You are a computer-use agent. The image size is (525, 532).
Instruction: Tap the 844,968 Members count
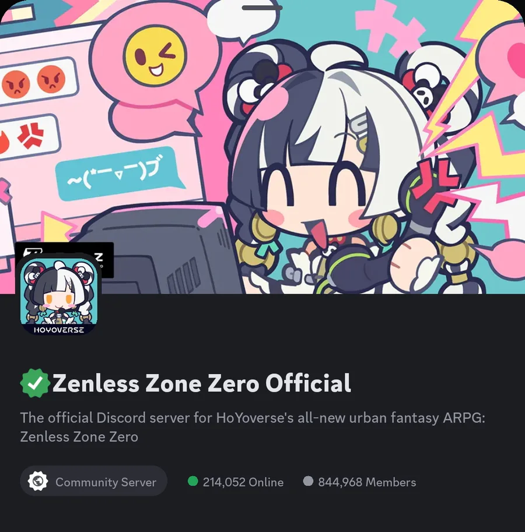pos(367,482)
